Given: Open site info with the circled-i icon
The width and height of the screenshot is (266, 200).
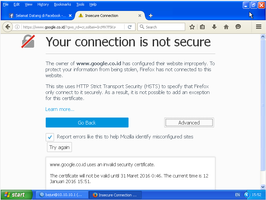Looking at the screenshot, I should click(x=17, y=27).
